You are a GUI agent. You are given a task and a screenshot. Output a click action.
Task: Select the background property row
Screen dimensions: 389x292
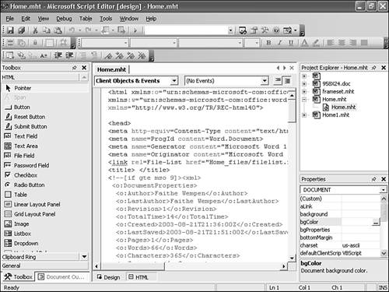coord(340,214)
